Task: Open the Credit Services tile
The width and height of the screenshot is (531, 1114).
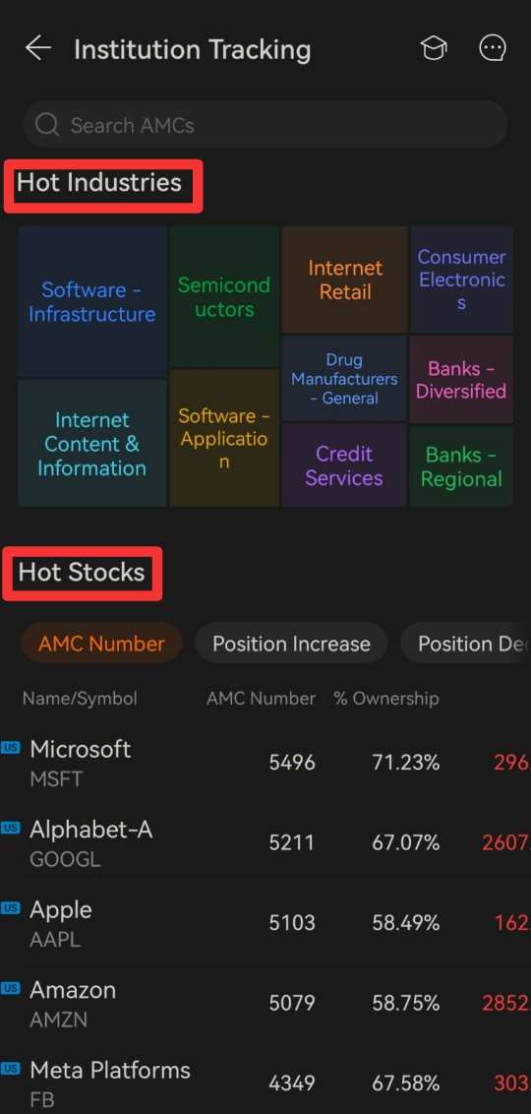Action: (345, 465)
